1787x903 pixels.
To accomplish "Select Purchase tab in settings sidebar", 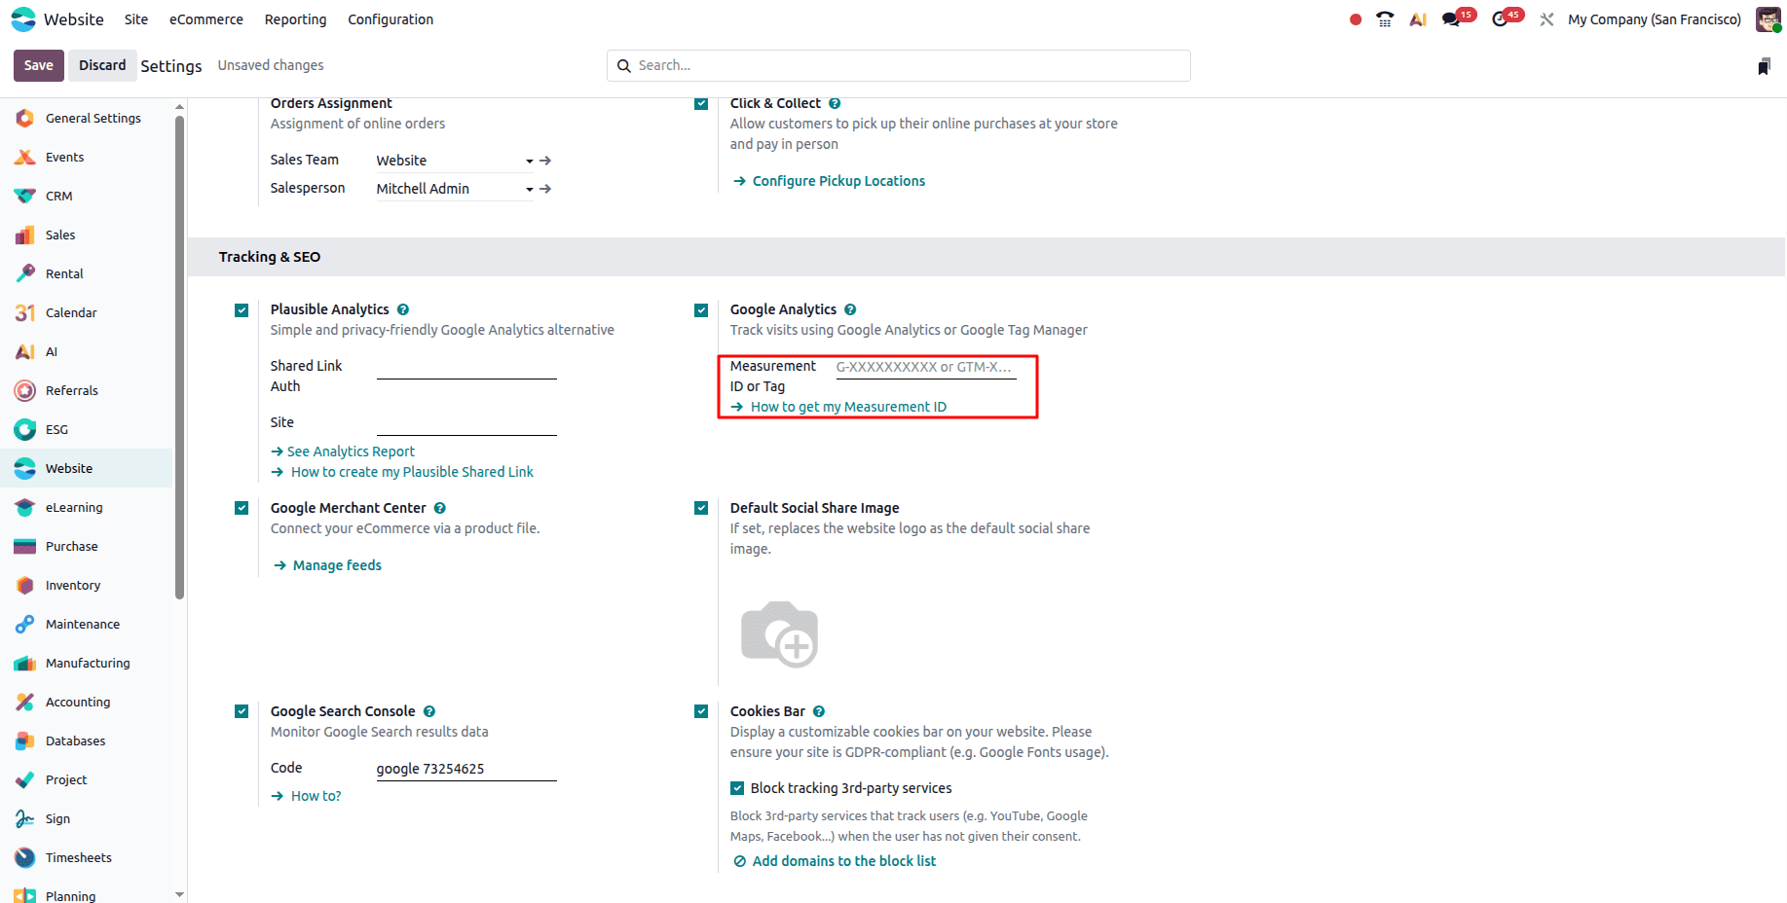I will point(87,546).
